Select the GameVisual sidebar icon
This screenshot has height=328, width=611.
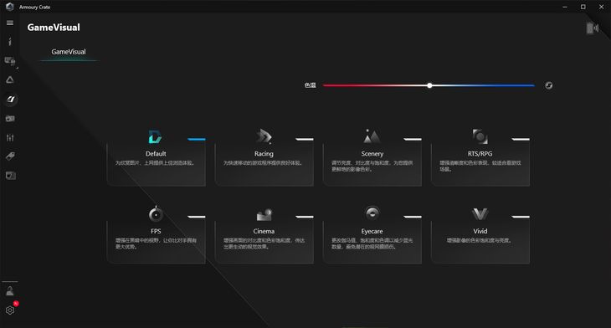point(11,100)
